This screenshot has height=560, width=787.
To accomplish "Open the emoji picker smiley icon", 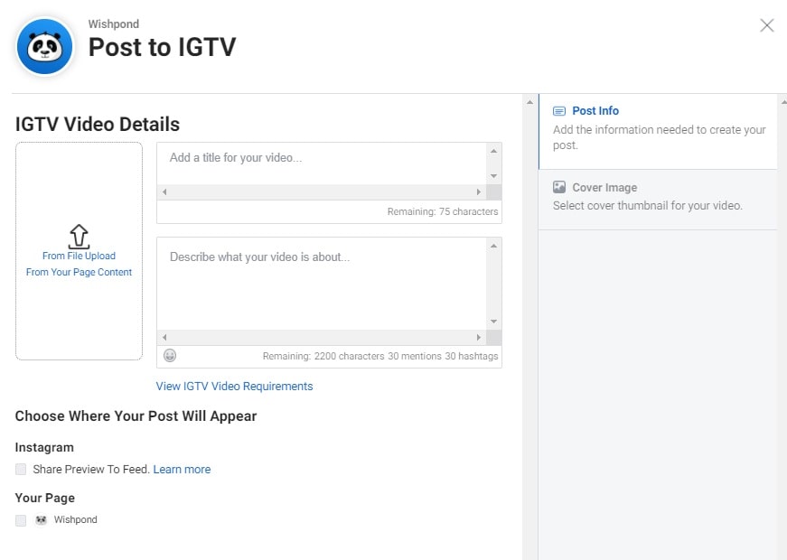I will coord(170,356).
